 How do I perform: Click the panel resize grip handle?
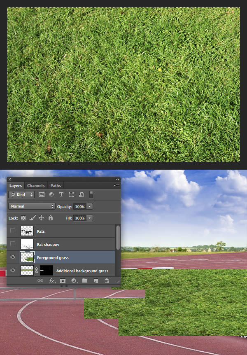pos(119,282)
